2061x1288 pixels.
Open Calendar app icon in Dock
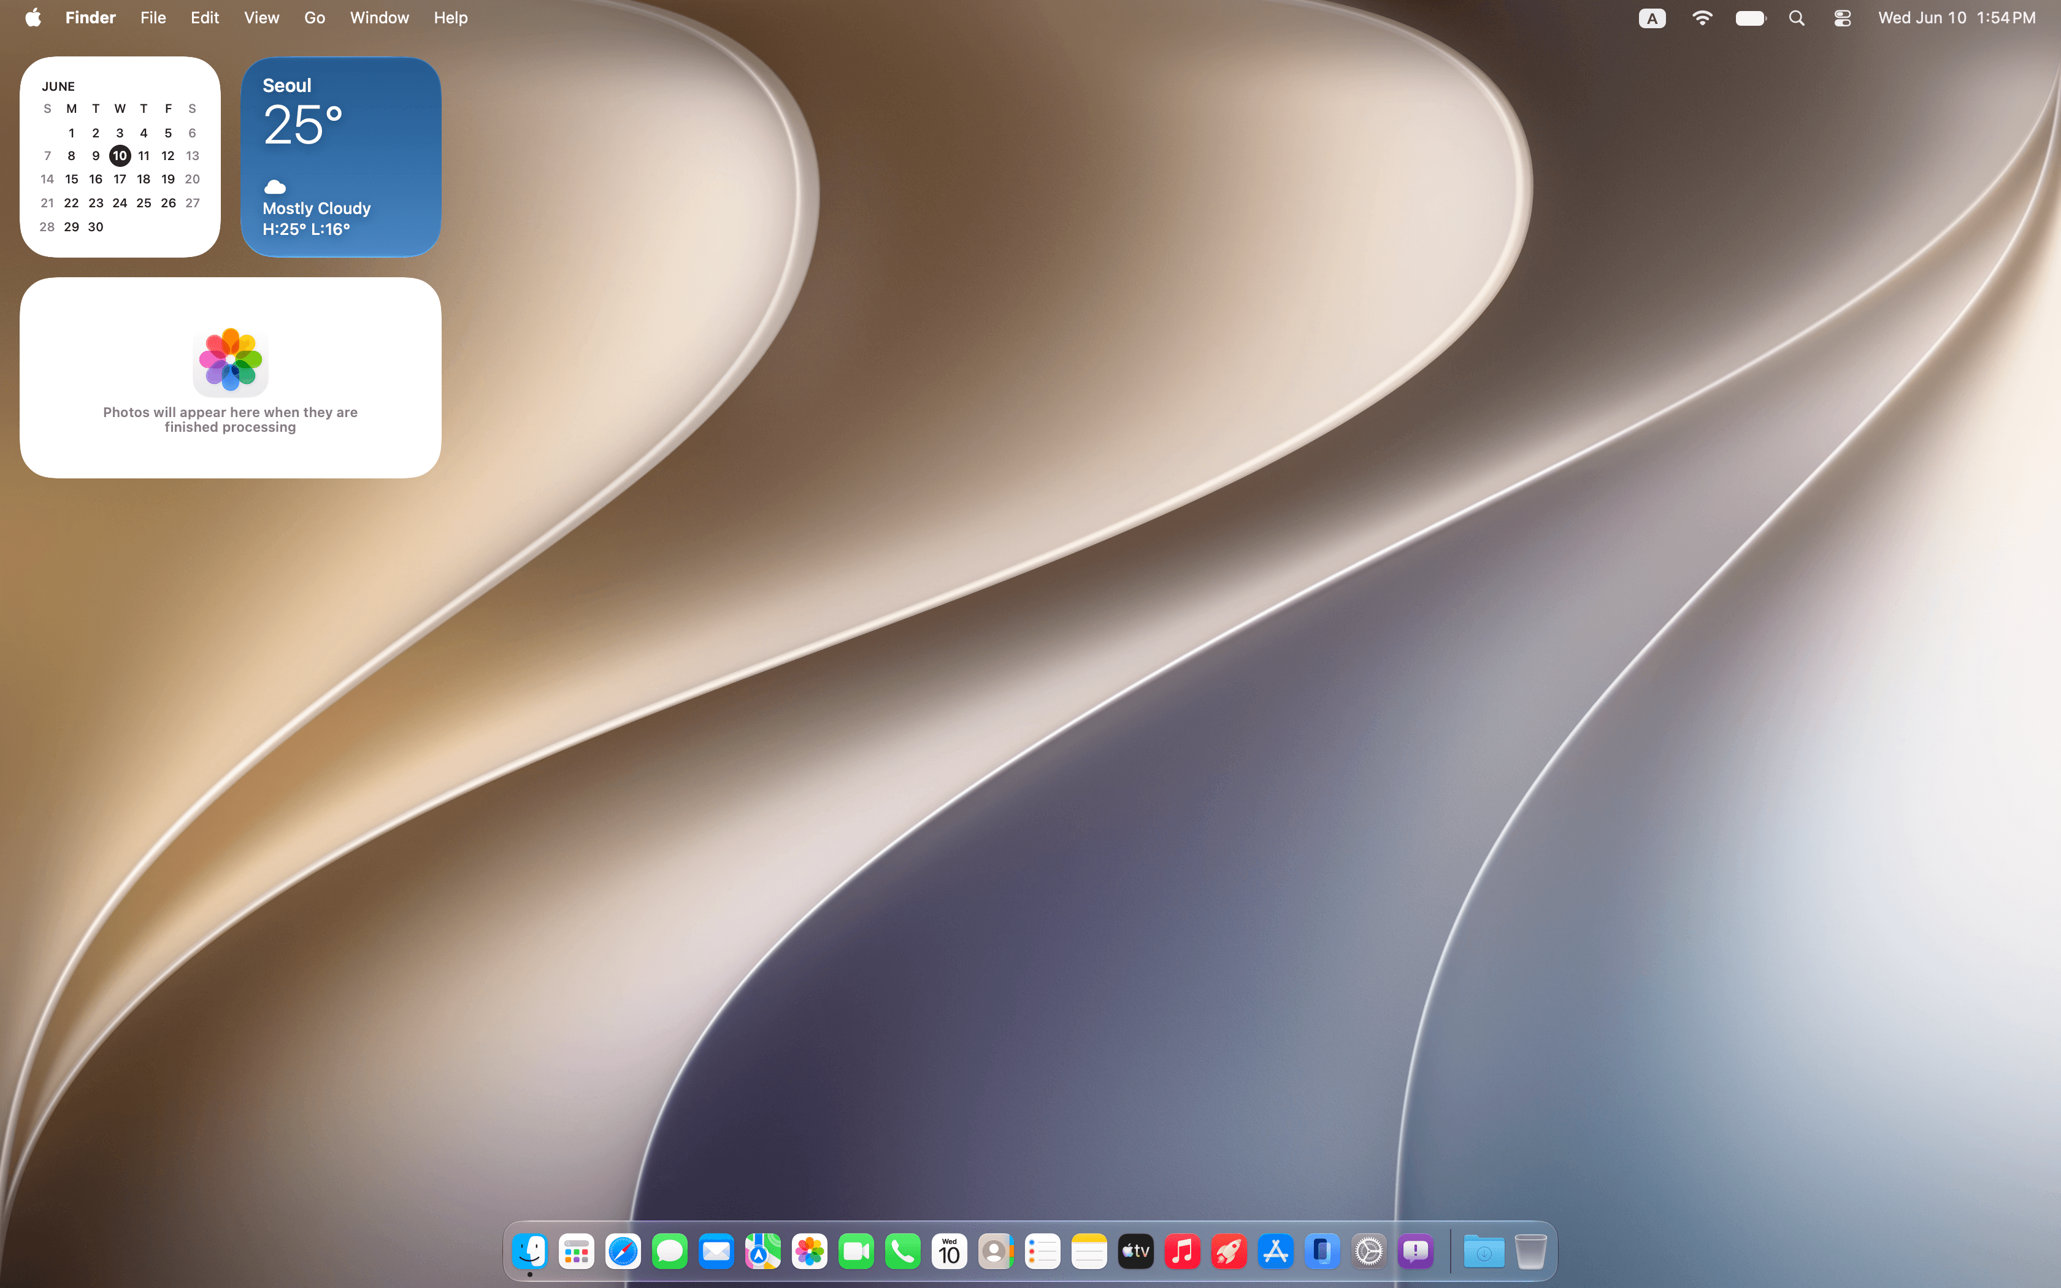[950, 1251]
